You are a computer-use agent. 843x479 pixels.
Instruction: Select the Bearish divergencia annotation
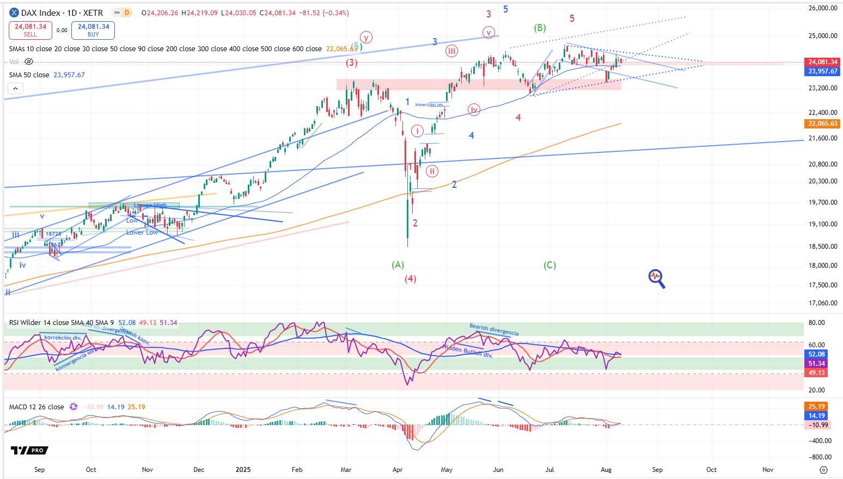(494, 330)
